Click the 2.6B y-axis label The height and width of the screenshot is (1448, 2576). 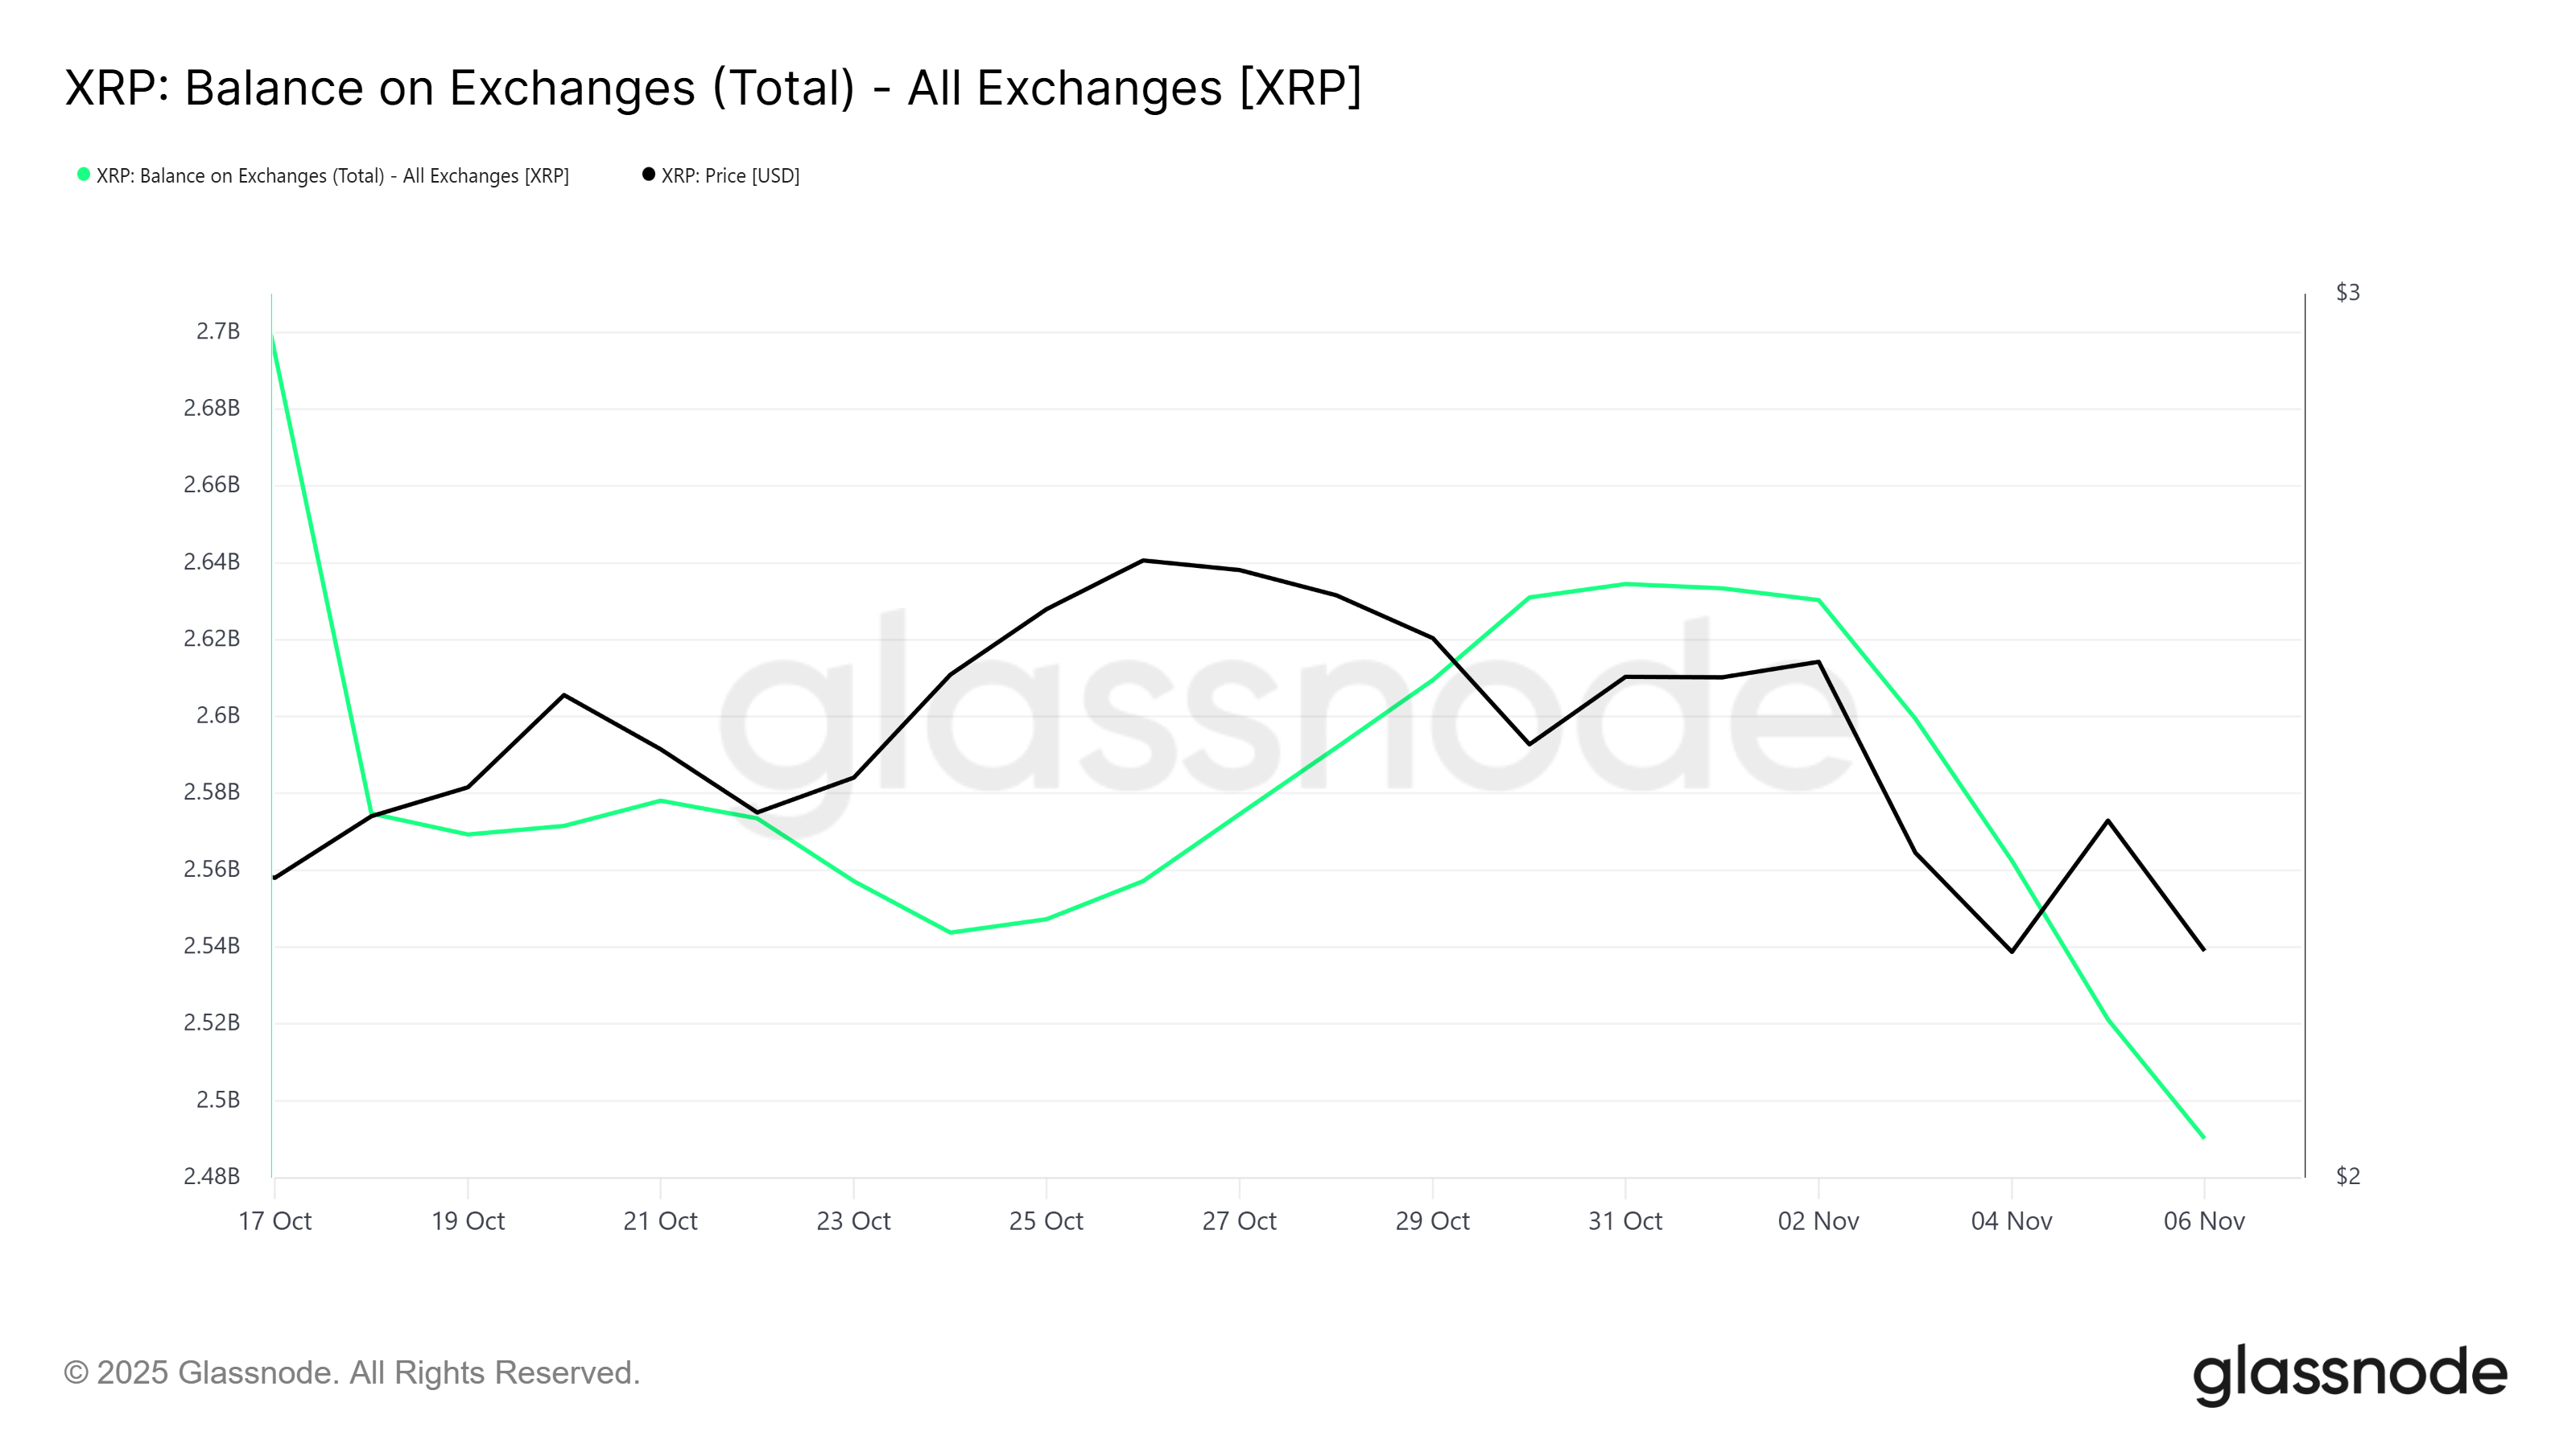[x=218, y=715]
